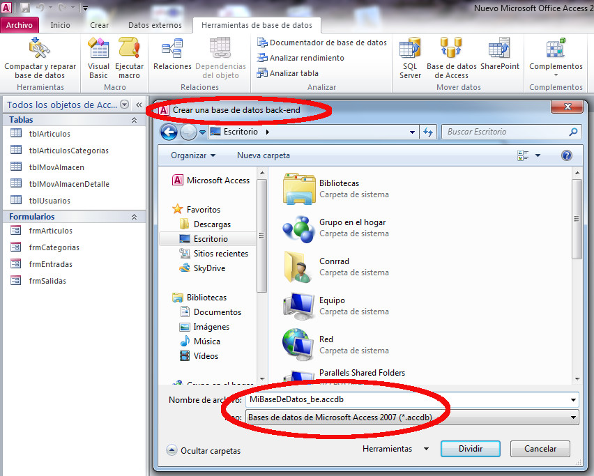Open the Organizar menu

pyautogui.click(x=193, y=155)
